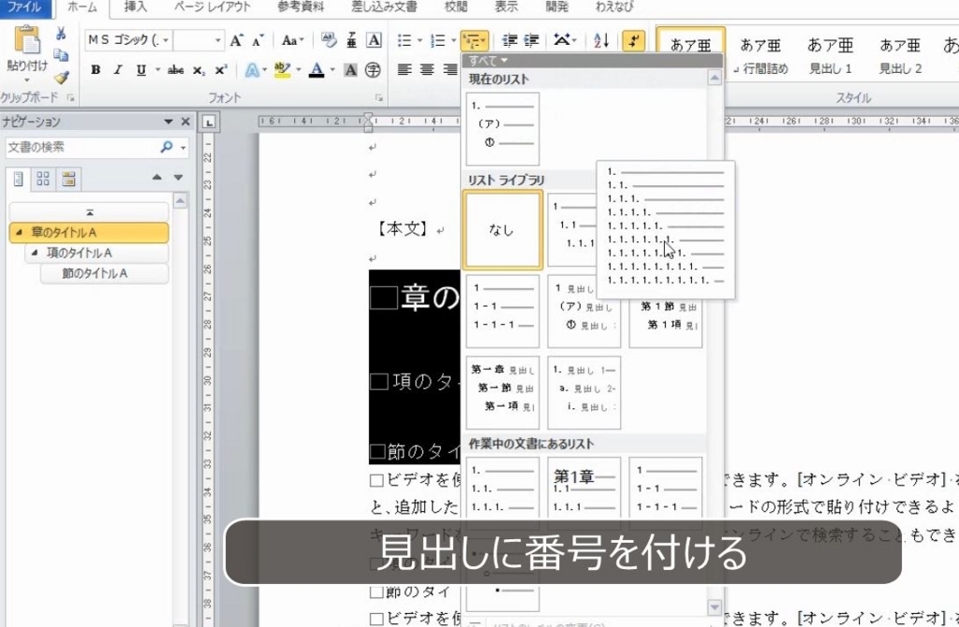Switch to page thumbnails view in navigation pane

pos(43,179)
